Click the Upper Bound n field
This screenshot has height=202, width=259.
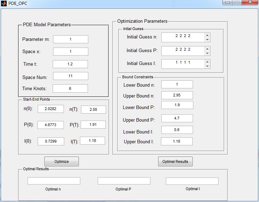click(x=177, y=95)
